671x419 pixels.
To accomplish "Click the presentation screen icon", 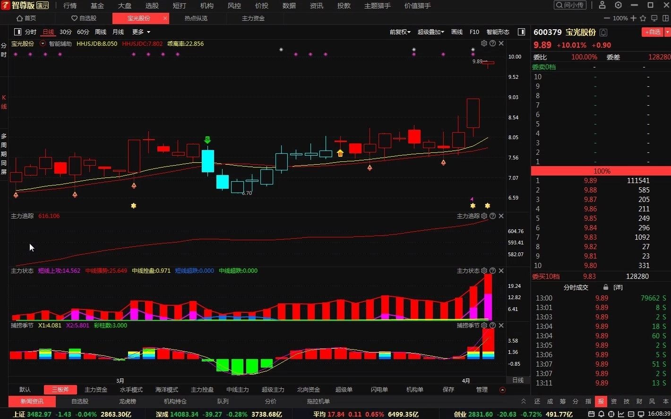I will click(x=654, y=18).
